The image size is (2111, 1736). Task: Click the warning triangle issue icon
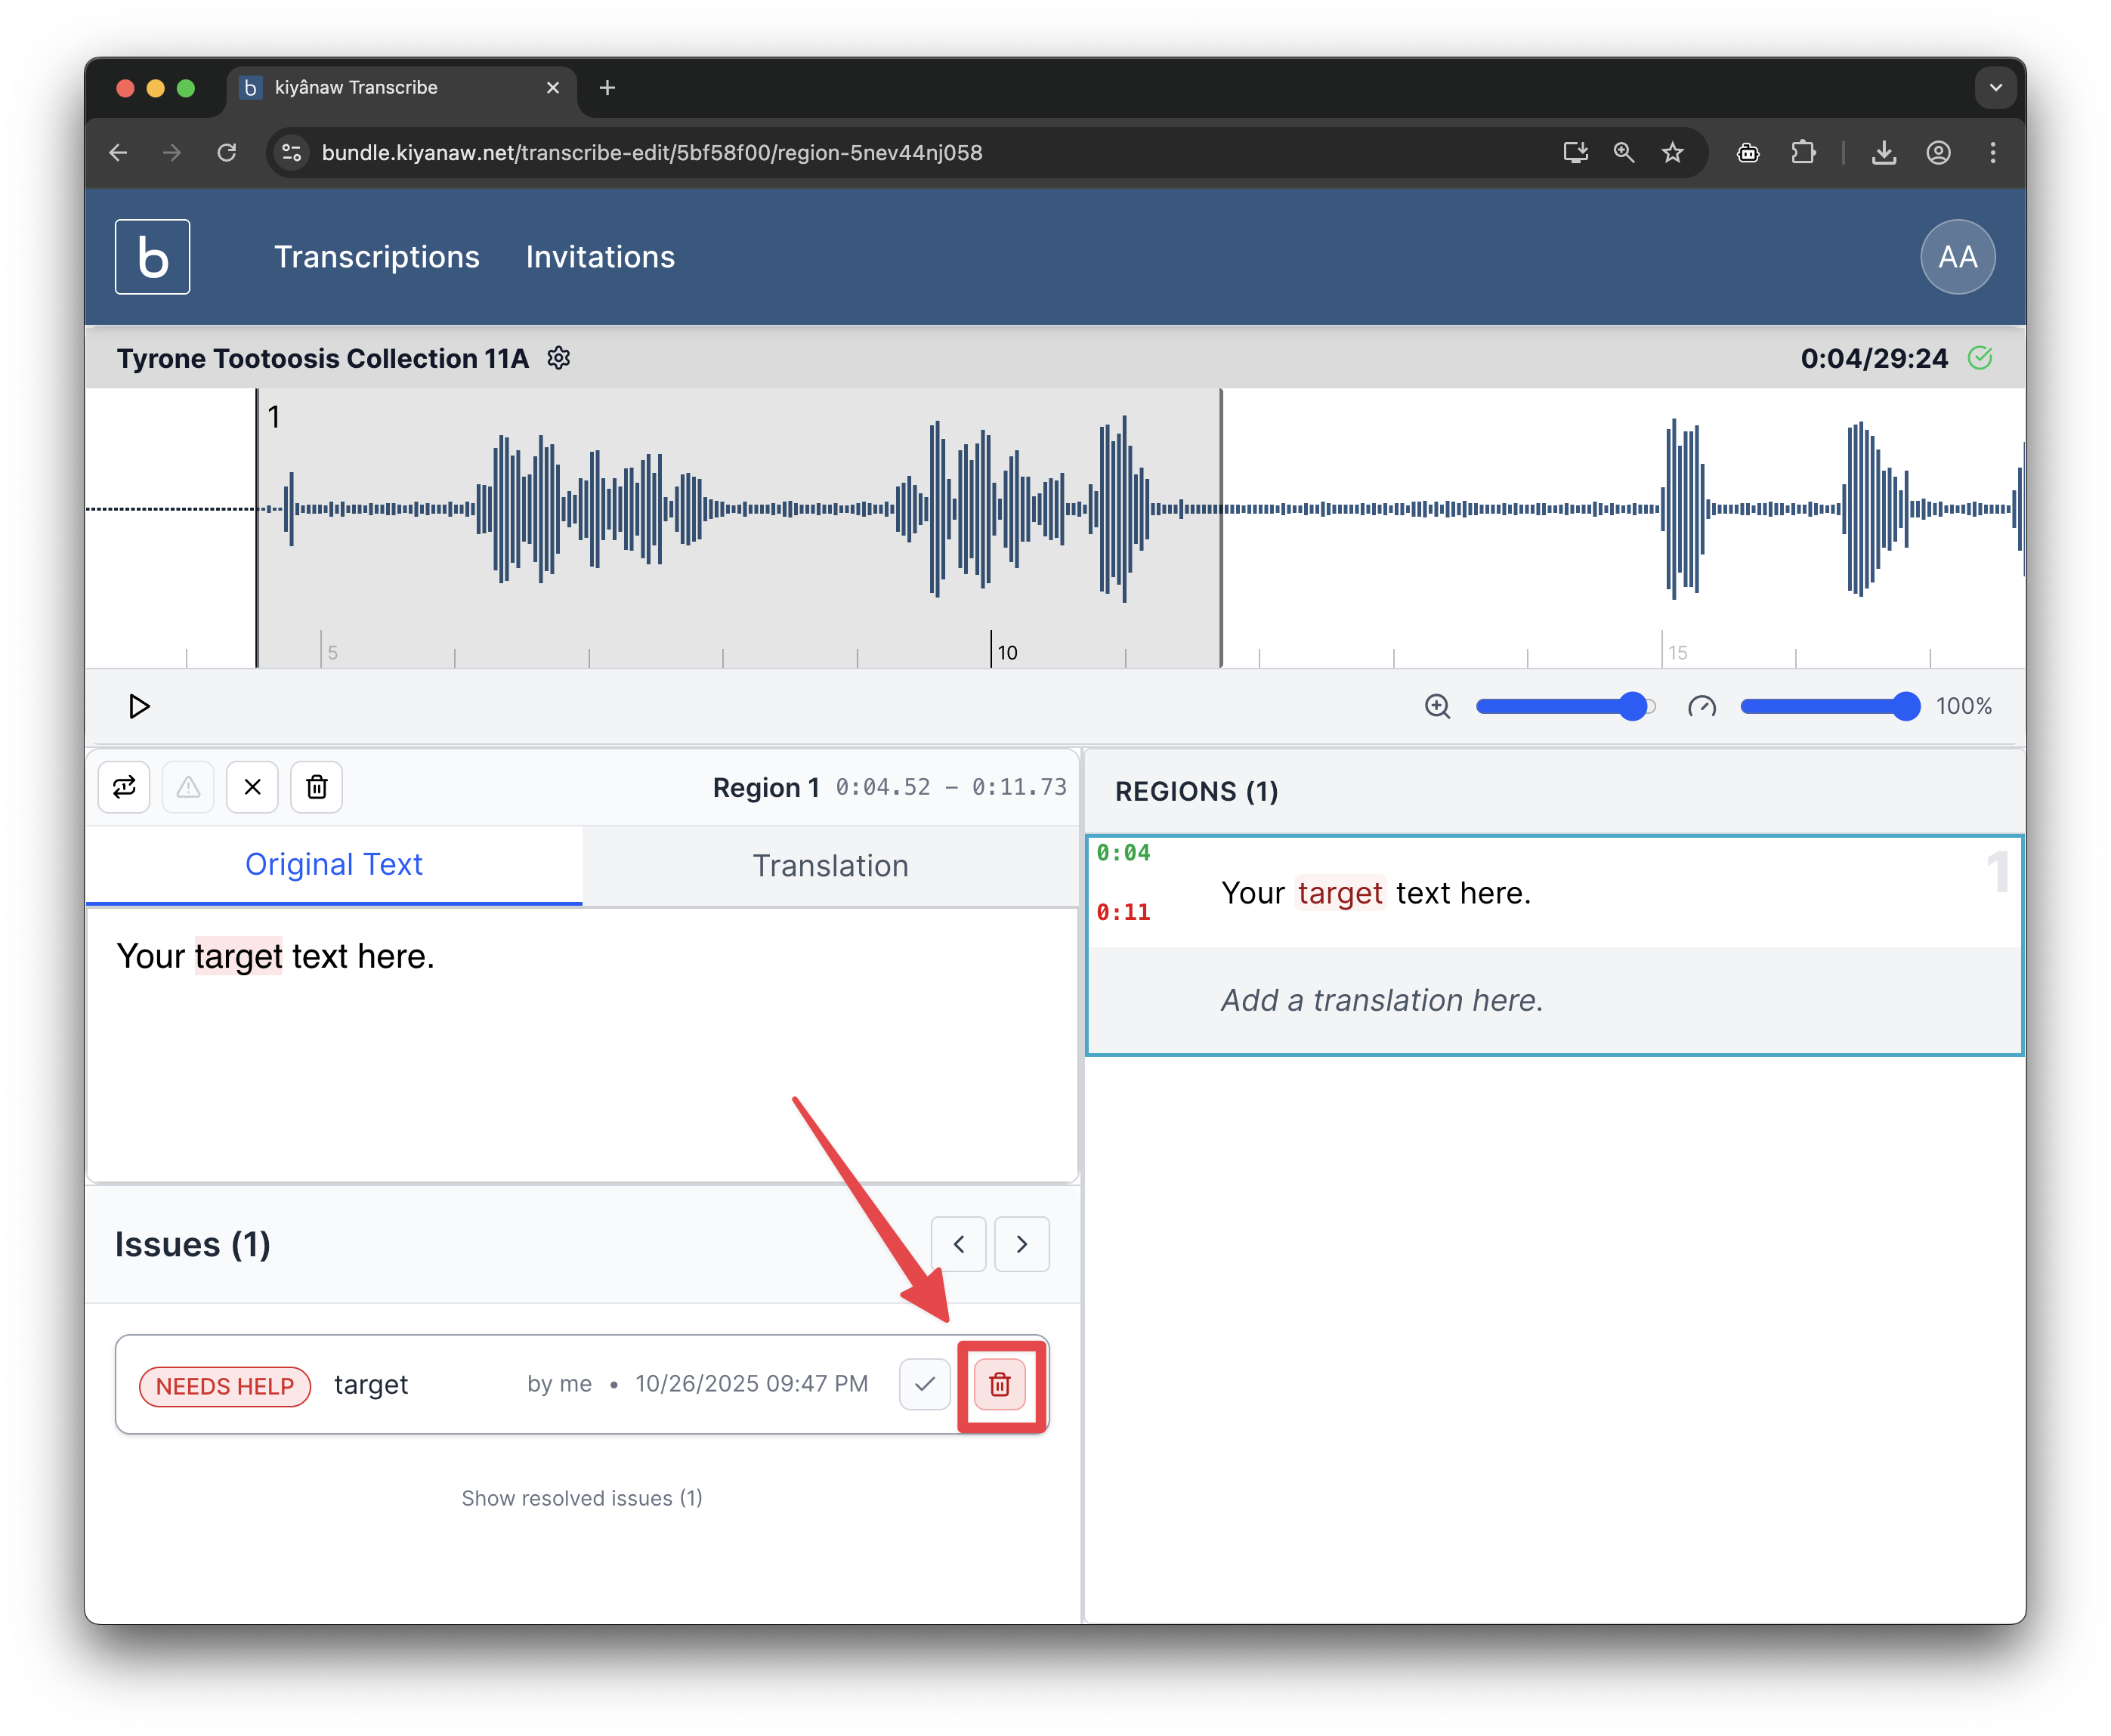pos(188,787)
